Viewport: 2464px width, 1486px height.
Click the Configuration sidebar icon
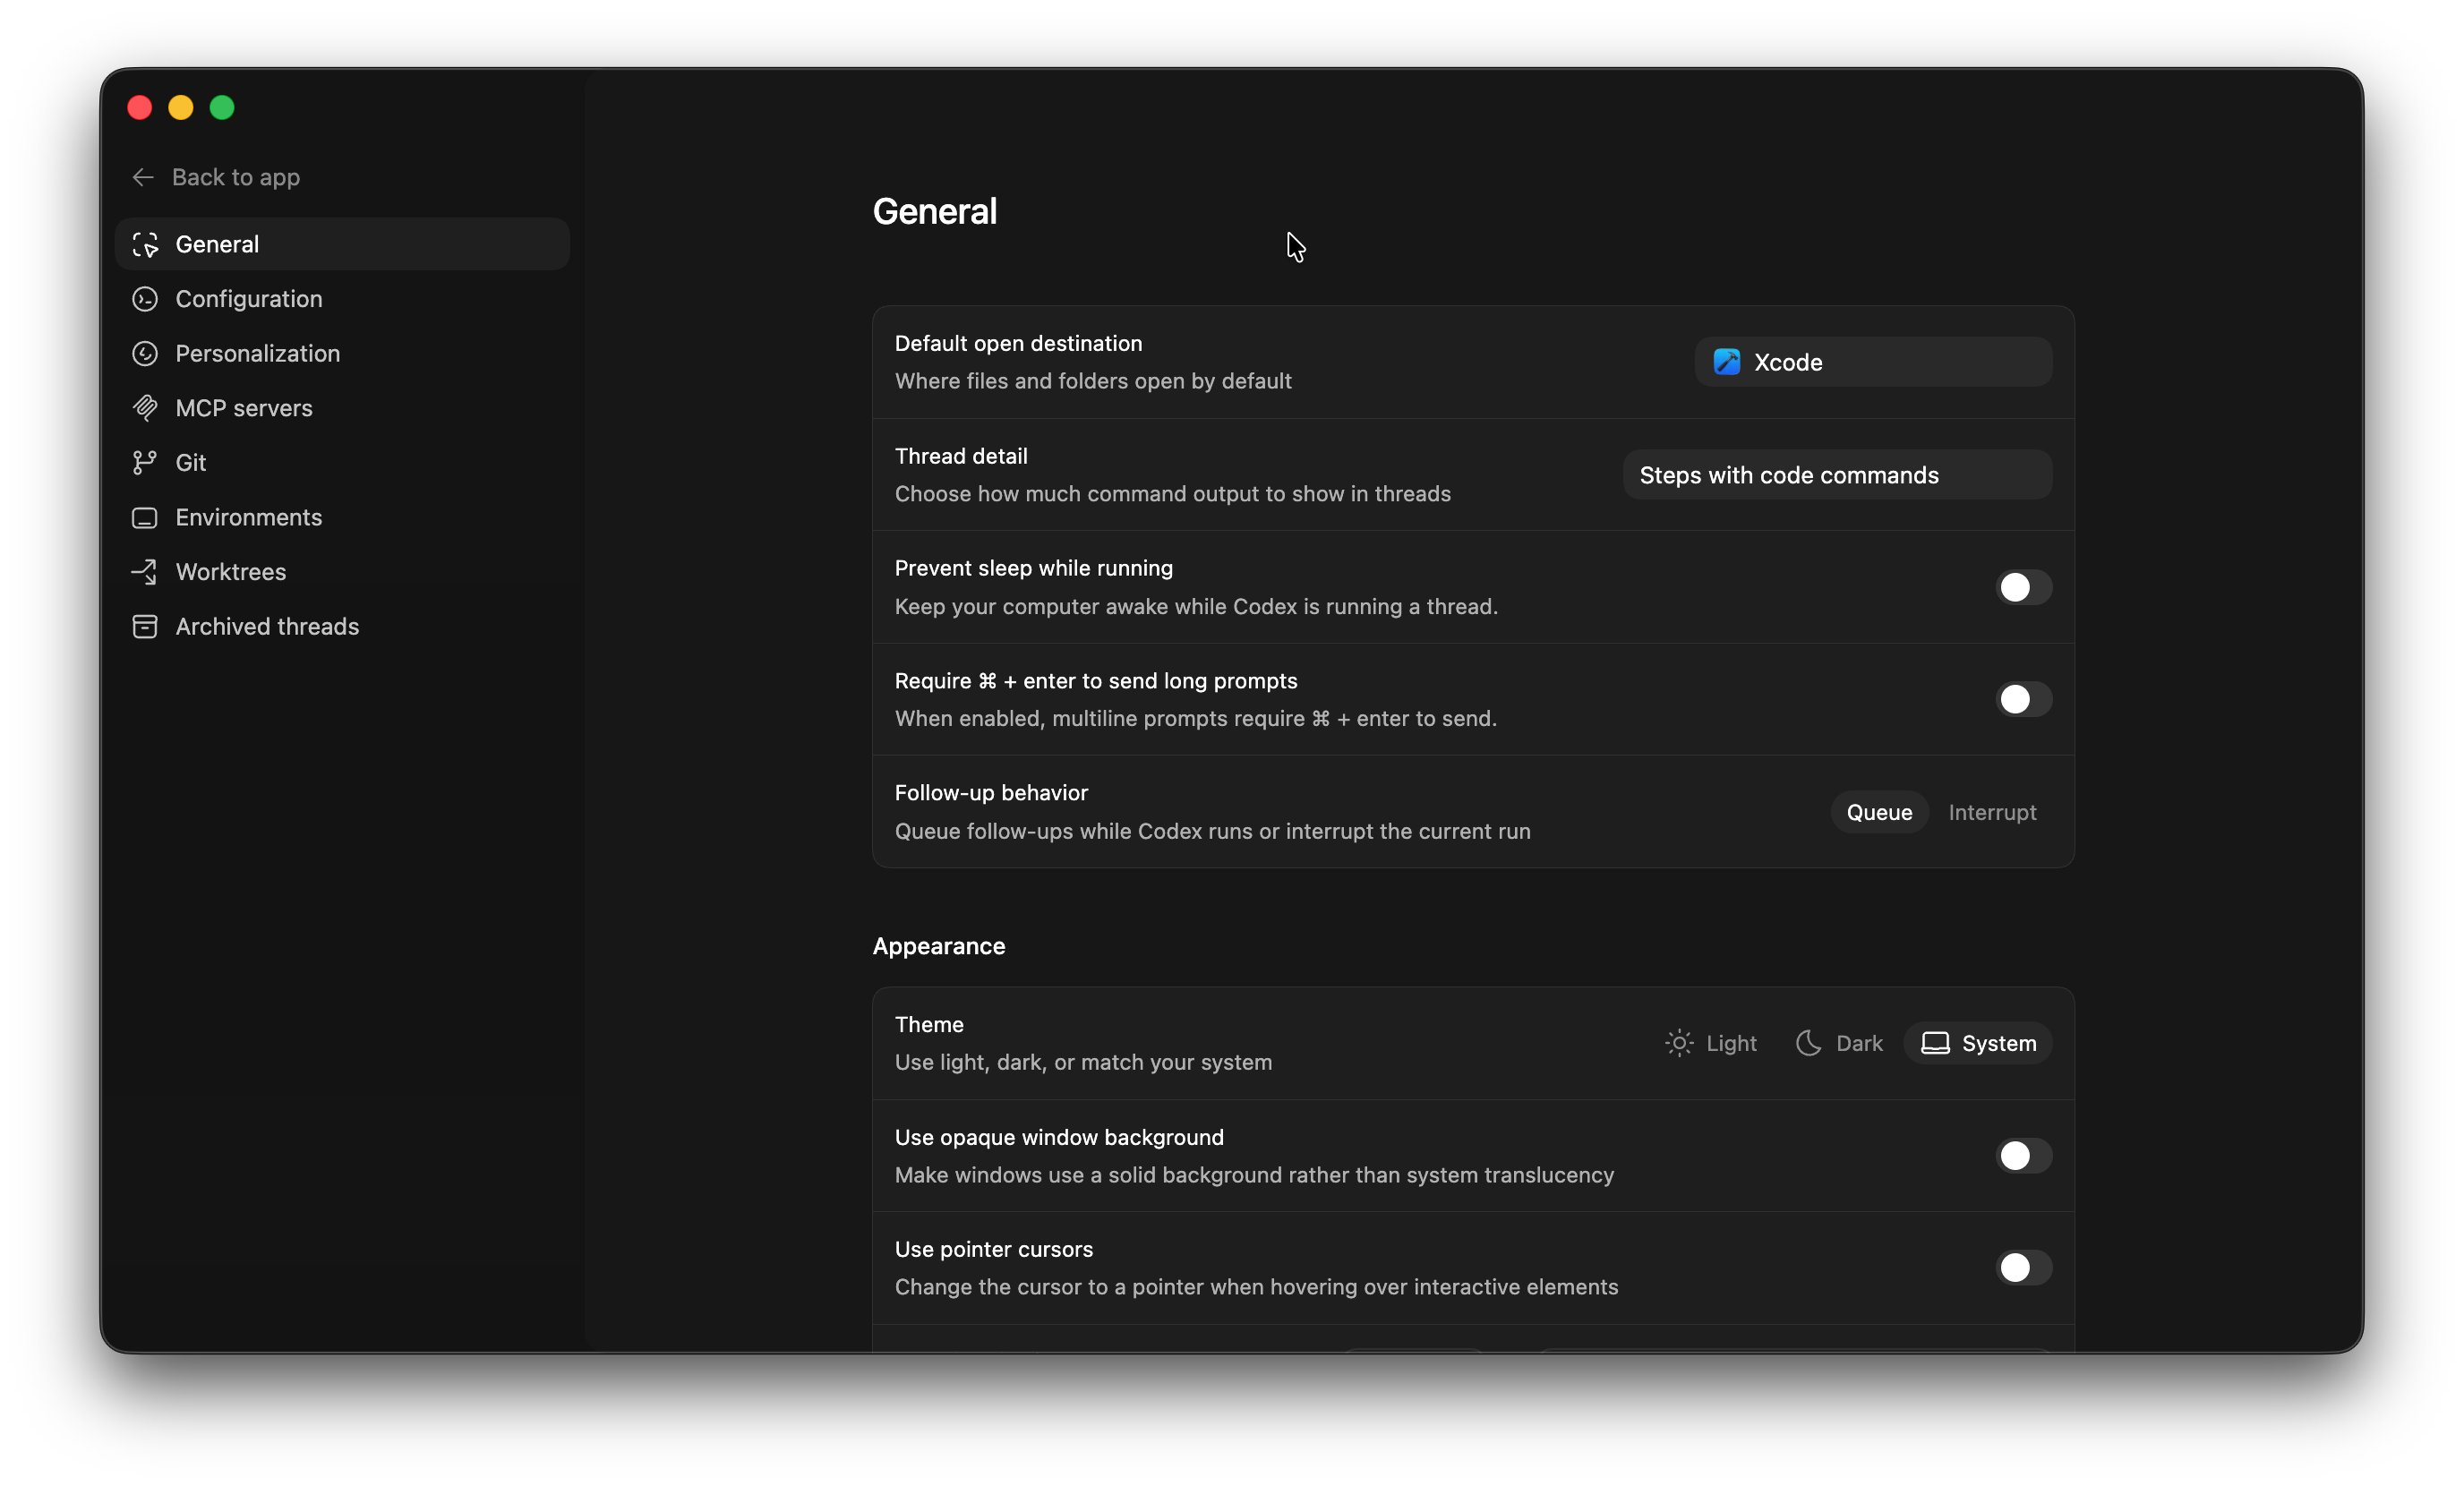point(145,299)
